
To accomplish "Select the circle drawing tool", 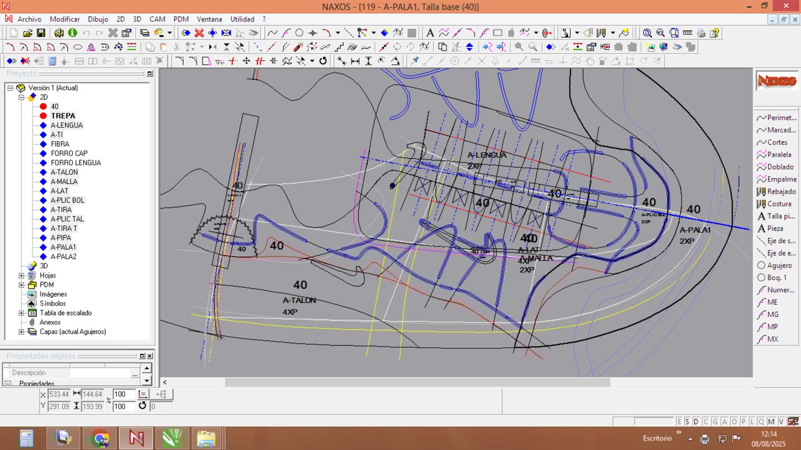I will (x=300, y=33).
